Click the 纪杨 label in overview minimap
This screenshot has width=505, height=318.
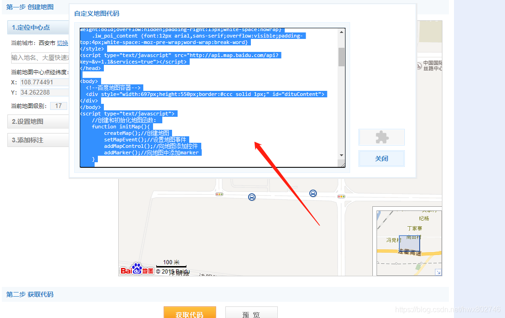(x=424, y=218)
